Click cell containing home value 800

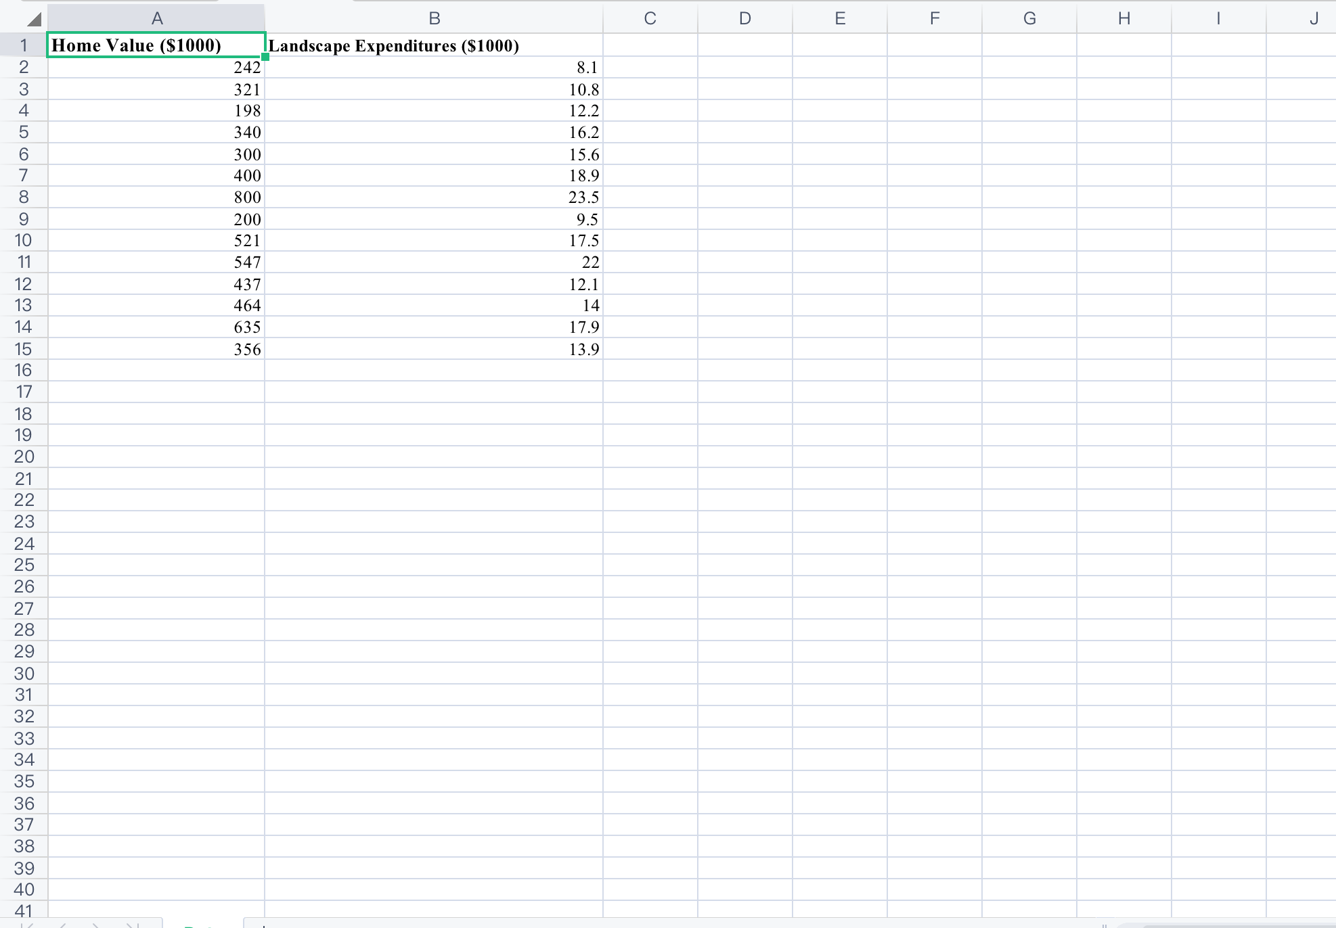156,197
